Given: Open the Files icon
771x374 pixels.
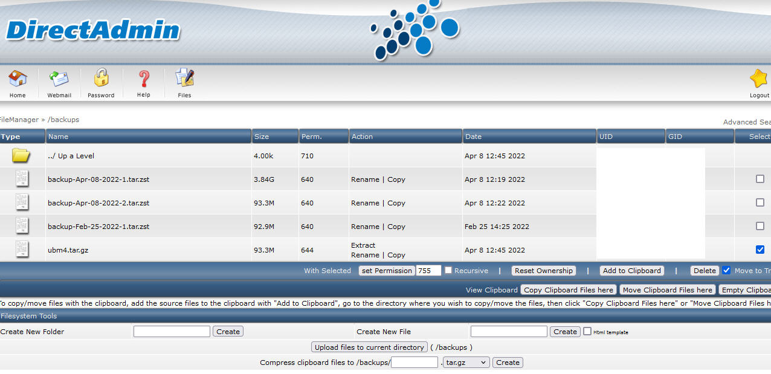Looking at the screenshot, I should coord(184,79).
